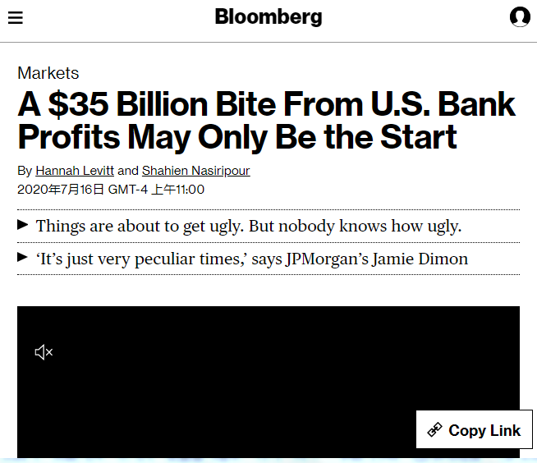This screenshot has height=463, width=537.
Task: Open the hamburger navigation menu
Action: tap(15, 17)
